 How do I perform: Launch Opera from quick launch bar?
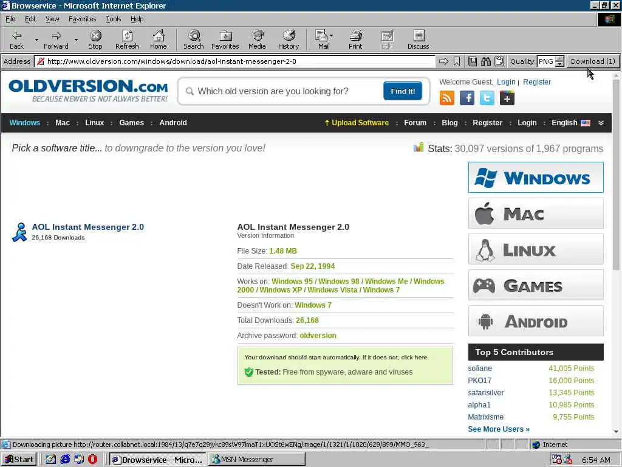tap(92, 460)
